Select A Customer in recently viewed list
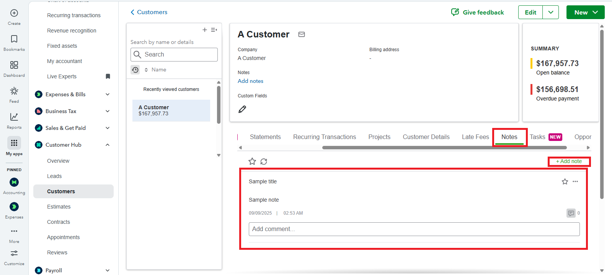 pos(171,110)
